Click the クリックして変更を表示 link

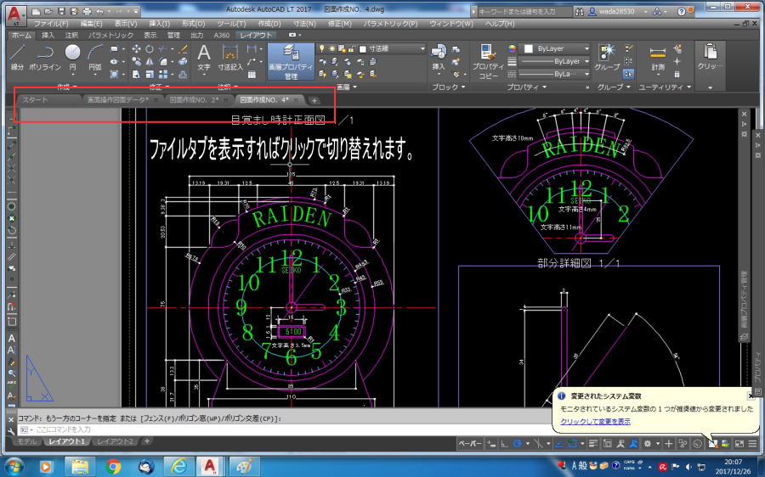pyautogui.click(x=595, y=422)
